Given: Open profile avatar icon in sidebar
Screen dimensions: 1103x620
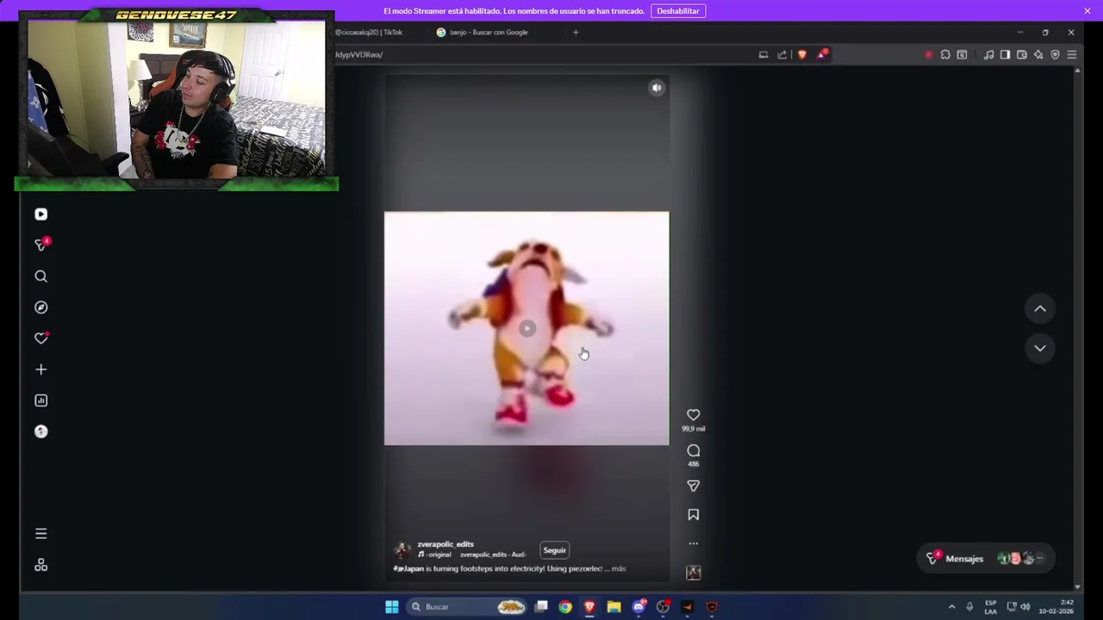Looking at the screenshot, I should coord(41,431).
